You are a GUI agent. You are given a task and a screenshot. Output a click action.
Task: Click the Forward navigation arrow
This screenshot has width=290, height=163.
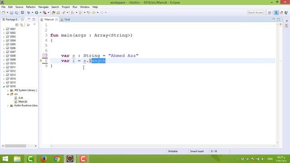tap(101, 13)
